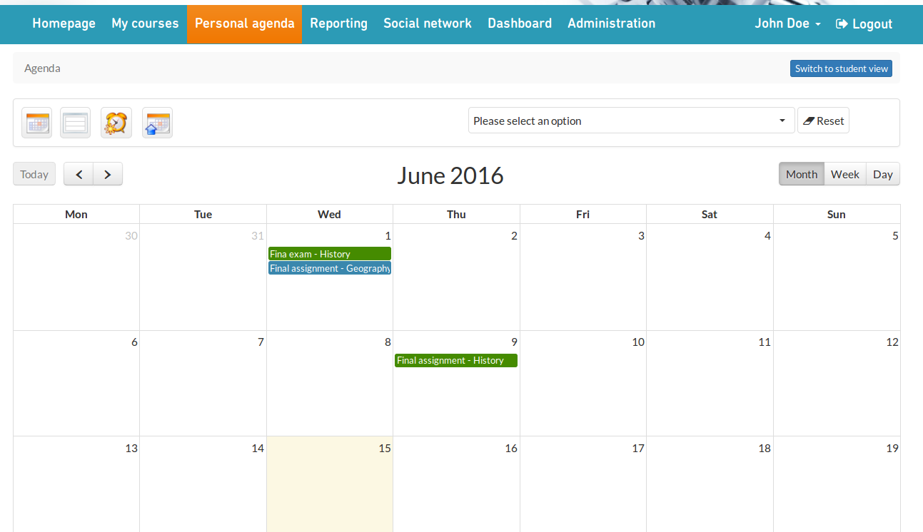Open the 'Final assignment - Geography' event
The height and width of the screenshot is (532, 923).
(x=329, y=268)
